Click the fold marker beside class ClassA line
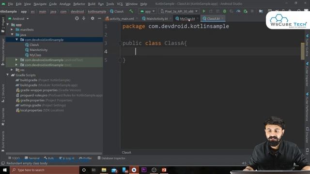 tap(120, 43)
